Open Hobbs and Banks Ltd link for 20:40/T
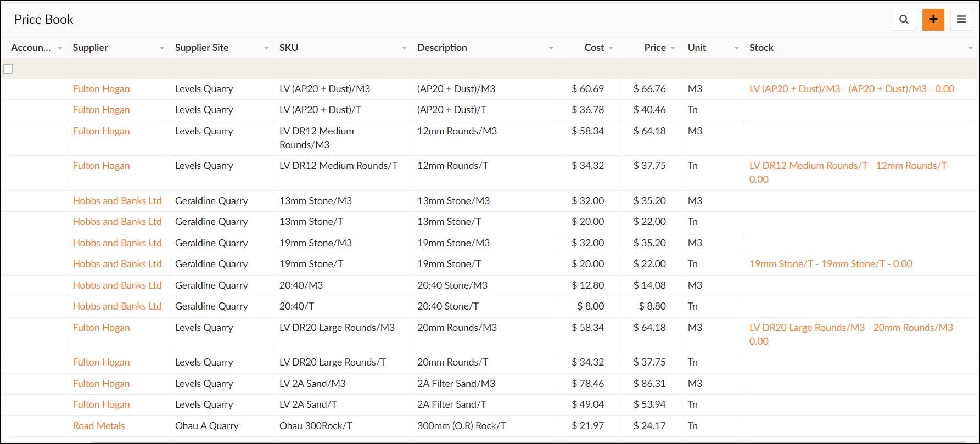Viewport: 980px width, 444px height. coord(117,306)
